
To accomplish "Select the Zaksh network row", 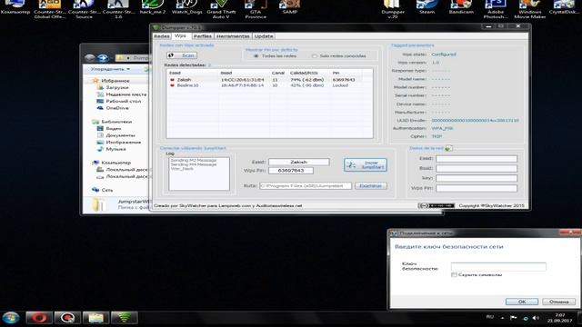I will pos(269,80).
